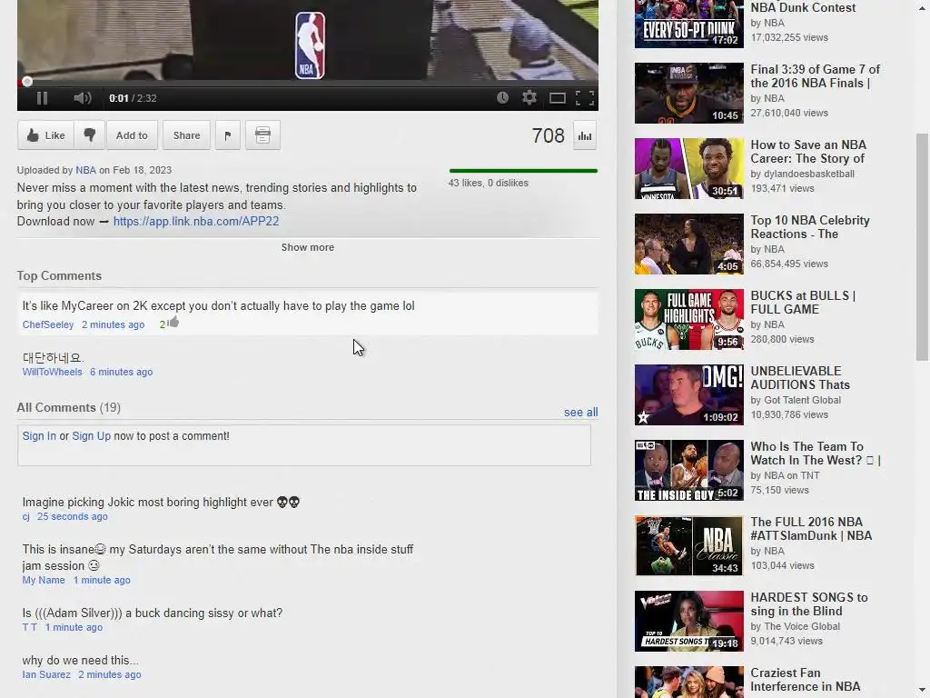The height and width of the screenshot is (698, 930).
Task: Open My Name commenter profile
Action: click(44, 581)
